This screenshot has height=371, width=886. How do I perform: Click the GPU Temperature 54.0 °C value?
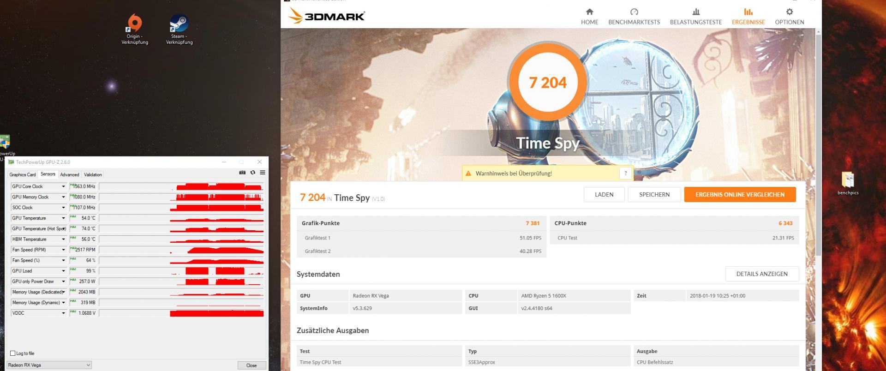point(83,218)
